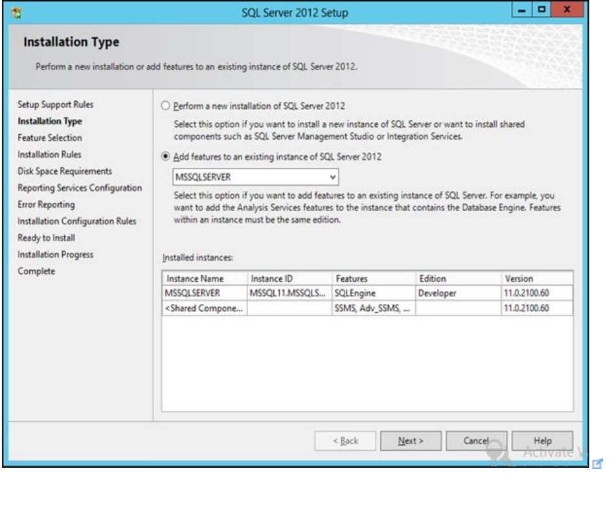Click the Features column header
This screenshot has width=610, height=528.
pos(374,279)
